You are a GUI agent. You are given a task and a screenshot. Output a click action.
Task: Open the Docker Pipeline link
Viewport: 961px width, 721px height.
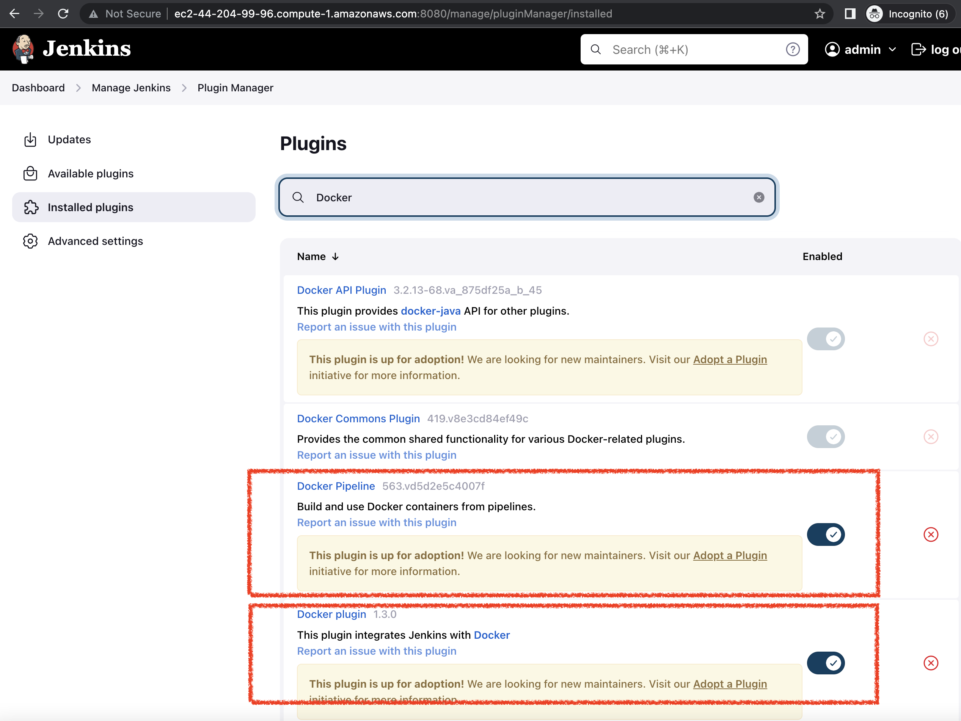(336, 486)
